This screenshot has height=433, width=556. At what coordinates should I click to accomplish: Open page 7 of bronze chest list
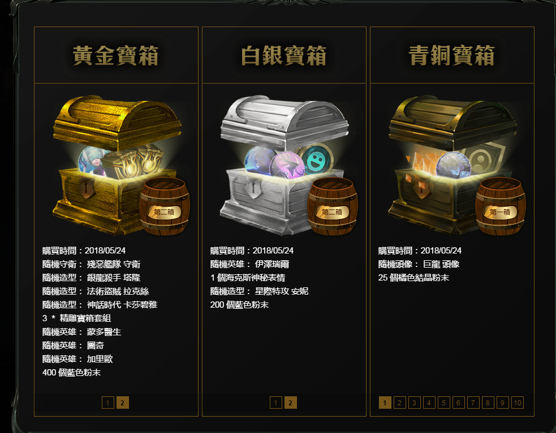click(473, 403)
